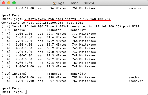Image resolution: width=148 pixels, height=95 pixels.
Task: Click the upper 'Bandwidth' column header
Action: coord(78,30)
